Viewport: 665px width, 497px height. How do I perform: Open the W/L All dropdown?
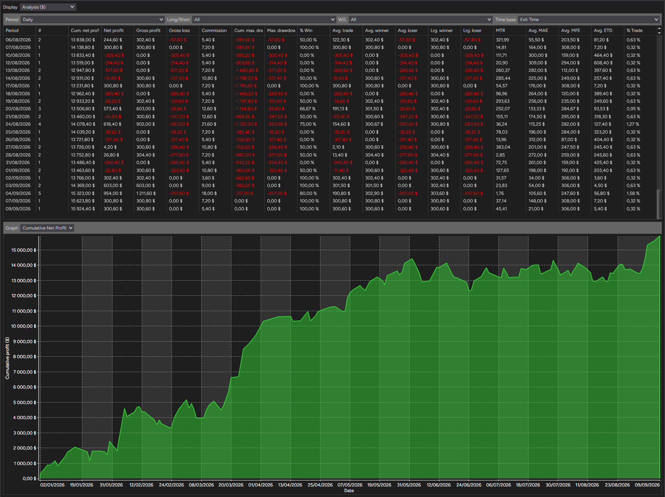point(421,20)
